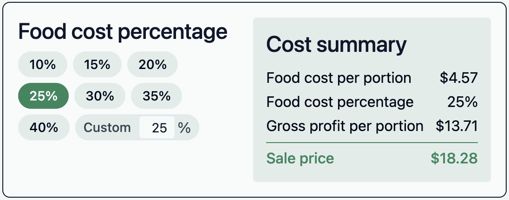Click the selected 25% pill
The width and height of the screenshot is (509, 200).
43,96
